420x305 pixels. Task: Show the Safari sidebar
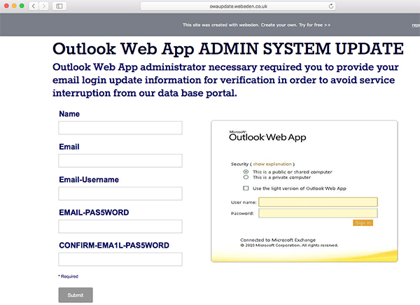pyautogui.click(x=59, y=6)
